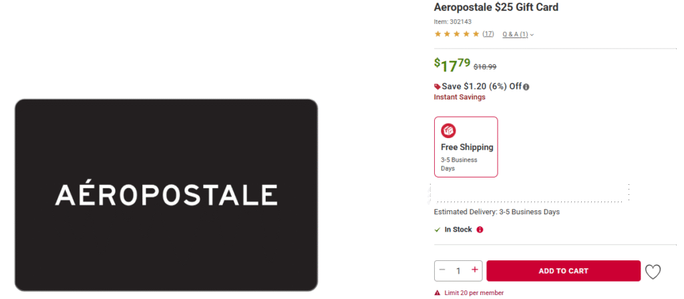Click the red savings tag icon
Viewport: 684px width, 299px height.
[438, 87]
